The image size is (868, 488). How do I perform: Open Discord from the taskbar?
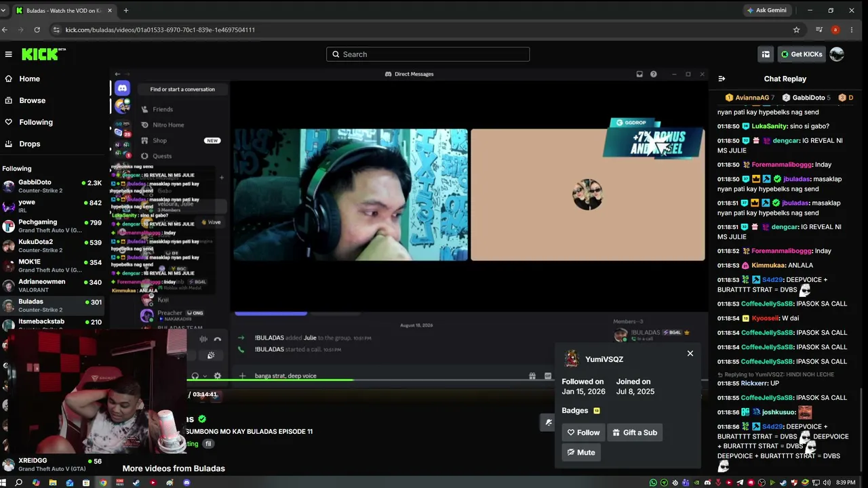coord(186,483)
